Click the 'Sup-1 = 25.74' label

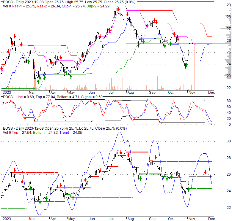73,6
